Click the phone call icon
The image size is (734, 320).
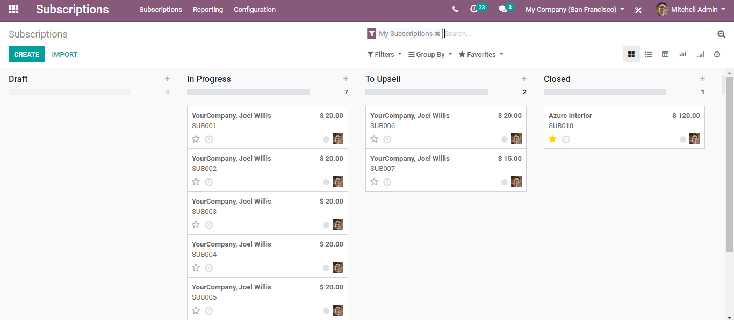[x=456, y=9]
